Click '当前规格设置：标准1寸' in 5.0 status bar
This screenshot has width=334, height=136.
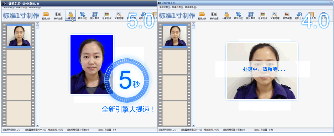tap(78, 130)
